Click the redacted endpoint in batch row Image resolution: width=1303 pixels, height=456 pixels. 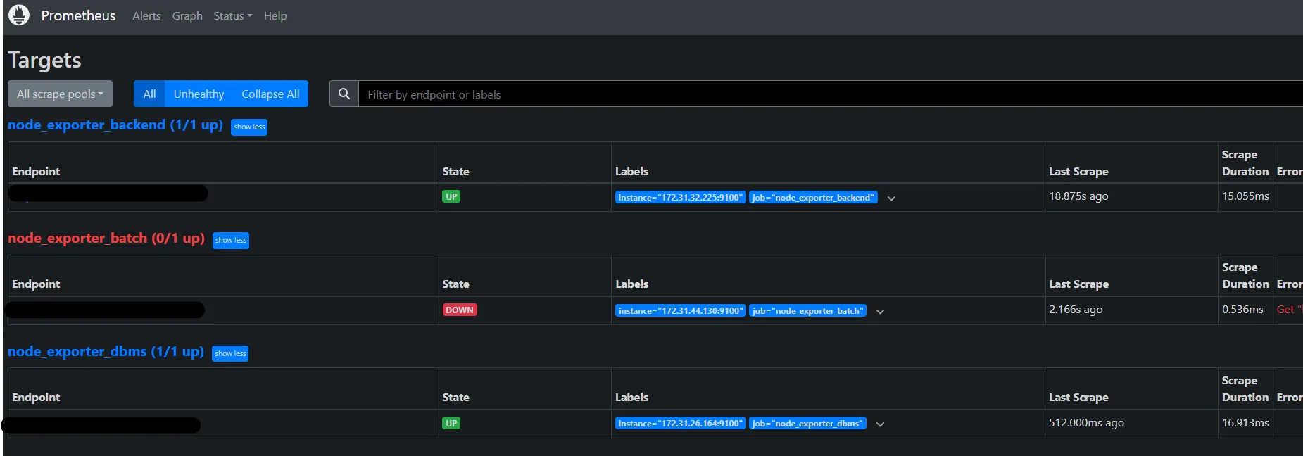(x=105, y=310)
